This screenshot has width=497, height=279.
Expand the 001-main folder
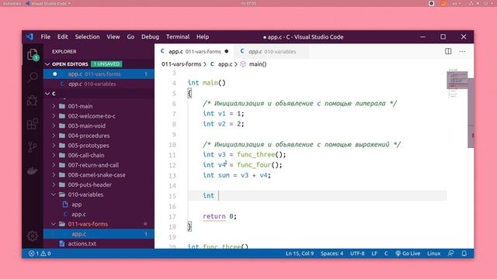click(54, 106)
